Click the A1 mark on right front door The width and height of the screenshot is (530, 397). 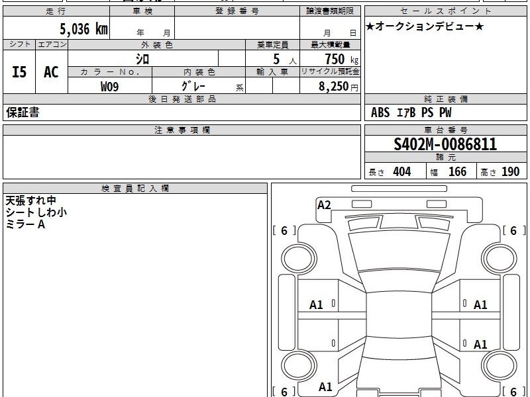coord(480,305)
